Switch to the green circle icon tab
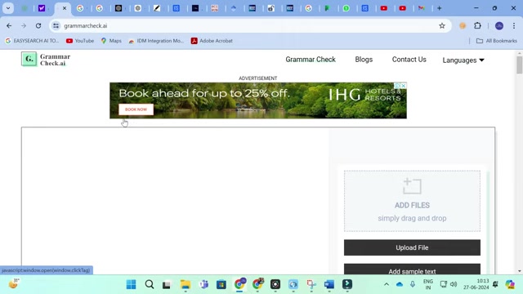 [x=346, y=8]
